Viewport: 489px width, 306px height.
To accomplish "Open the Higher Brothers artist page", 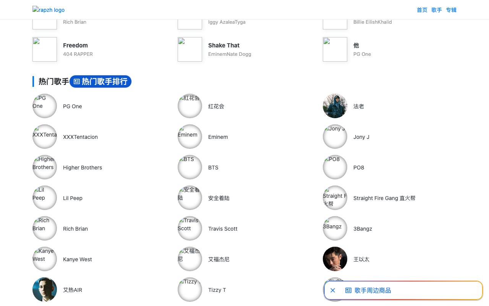I will (83, 168).
